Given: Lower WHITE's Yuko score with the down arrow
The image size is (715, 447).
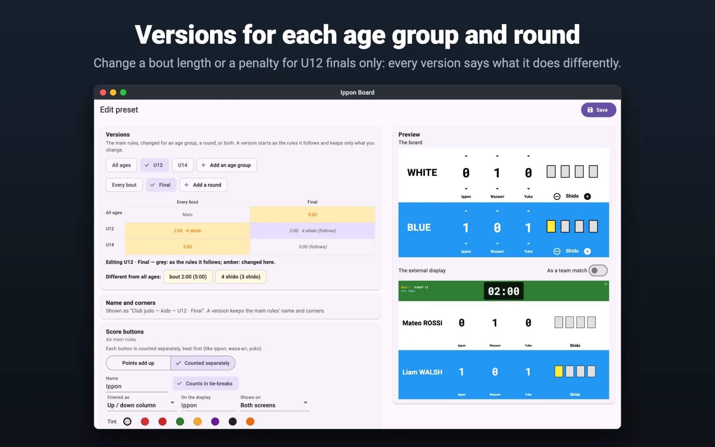Looking at the screenshot, I should click(x=528, y=189).
